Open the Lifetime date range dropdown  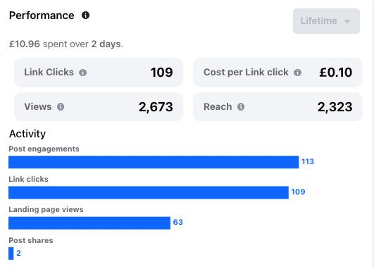coord(326,21)
